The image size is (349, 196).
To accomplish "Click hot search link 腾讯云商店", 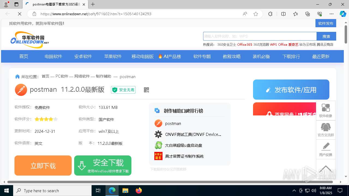I will coord(325,44).
